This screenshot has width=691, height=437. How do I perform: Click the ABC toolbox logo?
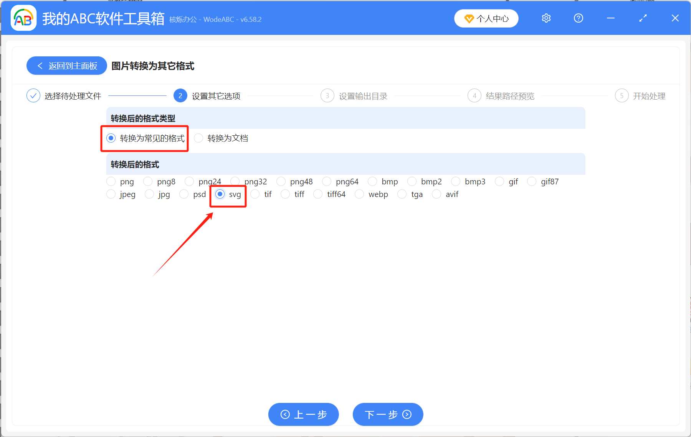pos(23,18)
